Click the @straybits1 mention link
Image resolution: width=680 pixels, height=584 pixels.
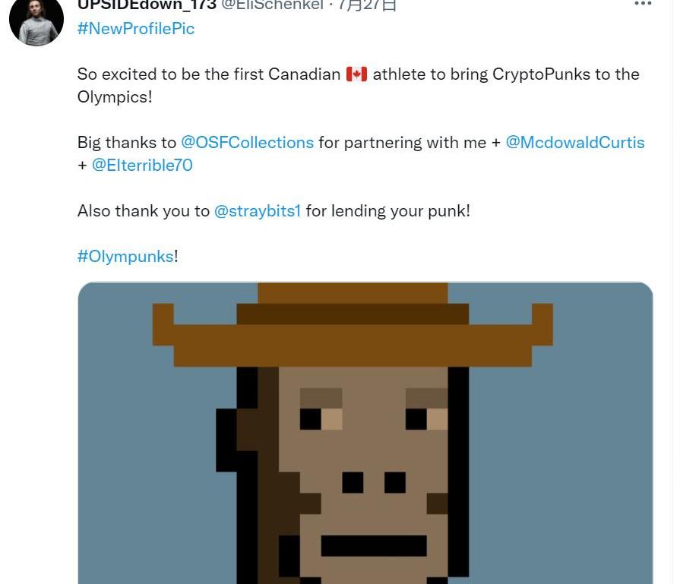(258, 211)
